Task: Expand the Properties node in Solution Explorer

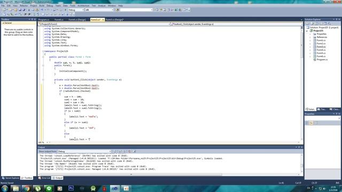Action: coord(310,34)
